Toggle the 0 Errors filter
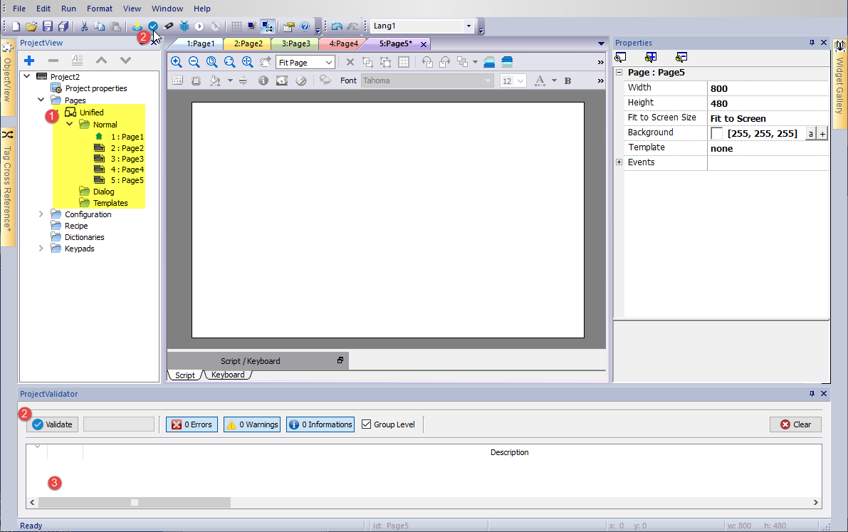Screen dimensions: 848x532 pos(192,424)
